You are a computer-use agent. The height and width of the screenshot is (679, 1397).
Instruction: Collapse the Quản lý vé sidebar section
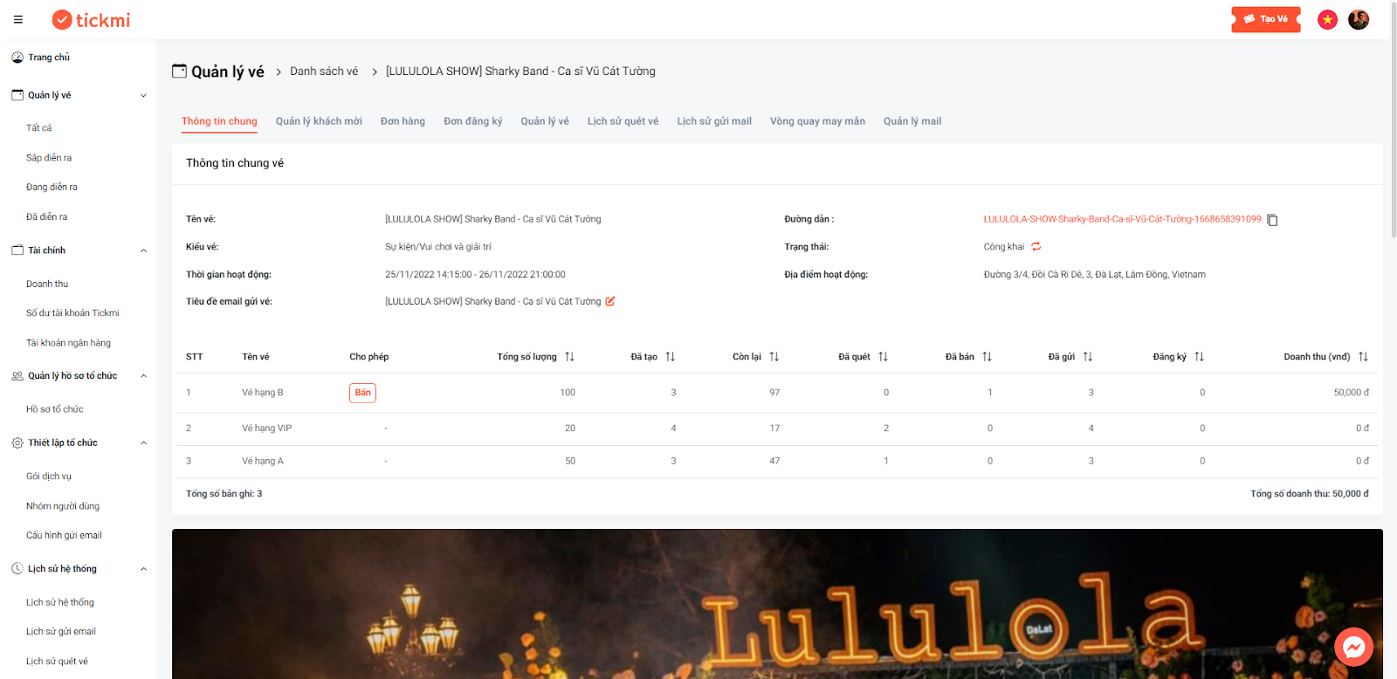[143, 96]
